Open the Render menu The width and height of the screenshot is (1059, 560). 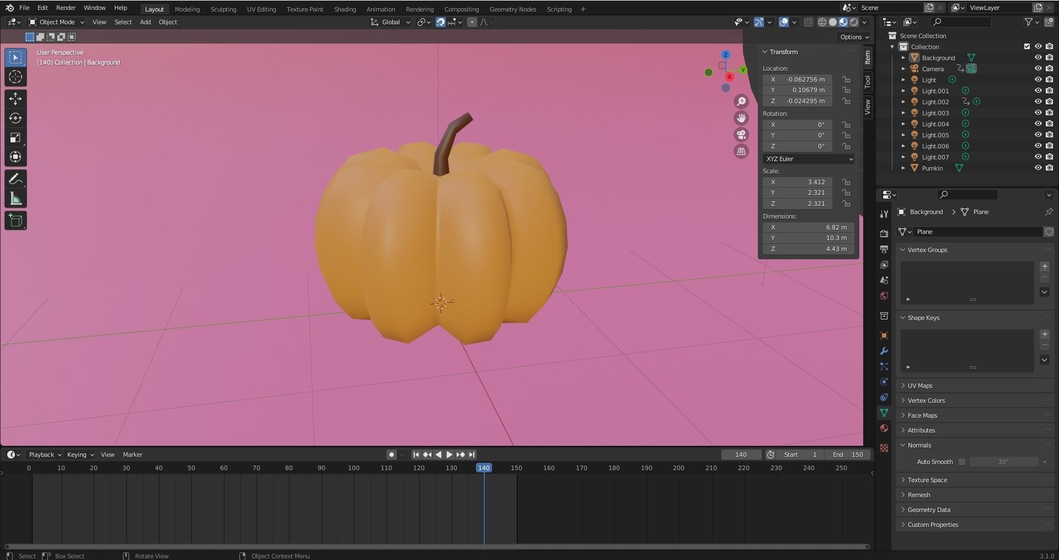coord(66,8)
